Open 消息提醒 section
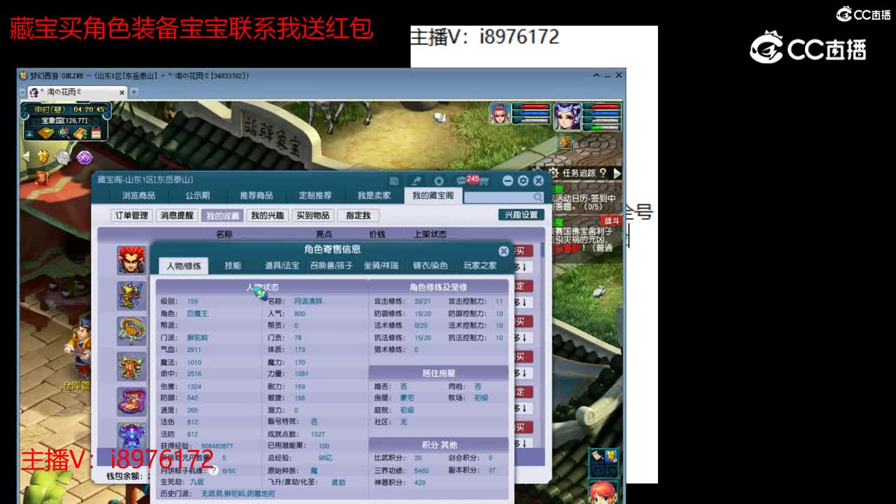Image resolution: width=896 pixels, height=504 pixels. click(176, 216)
